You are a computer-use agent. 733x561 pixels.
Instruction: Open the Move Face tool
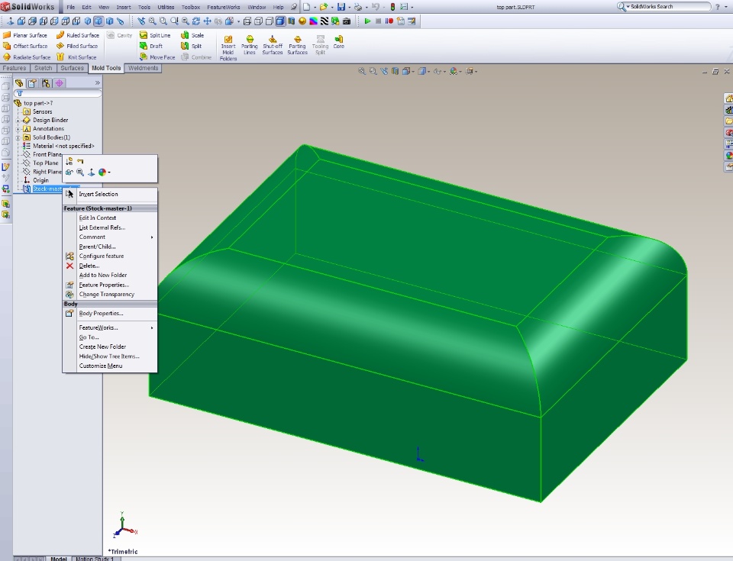(x=157, y=57)
